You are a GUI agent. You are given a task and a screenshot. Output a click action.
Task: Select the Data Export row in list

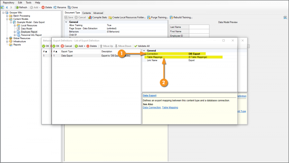pyautogui.click(x=96, y=56)
